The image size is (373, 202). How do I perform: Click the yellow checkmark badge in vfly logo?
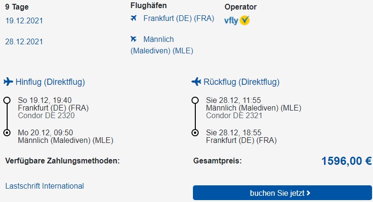pyautogui.click(x=244, y=20)
